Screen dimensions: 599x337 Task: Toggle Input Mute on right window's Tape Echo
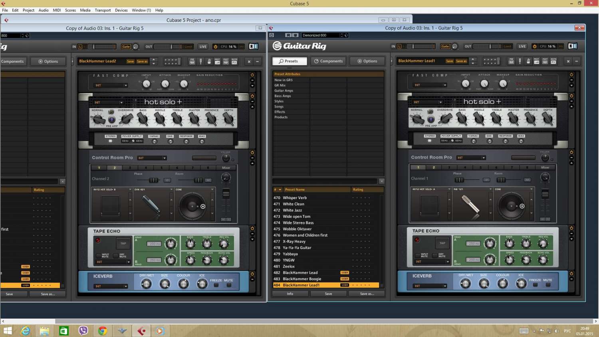(418, 255)
